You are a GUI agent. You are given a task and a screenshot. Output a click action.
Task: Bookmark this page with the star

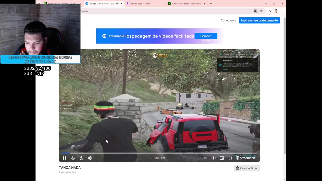tap(261, 11)
